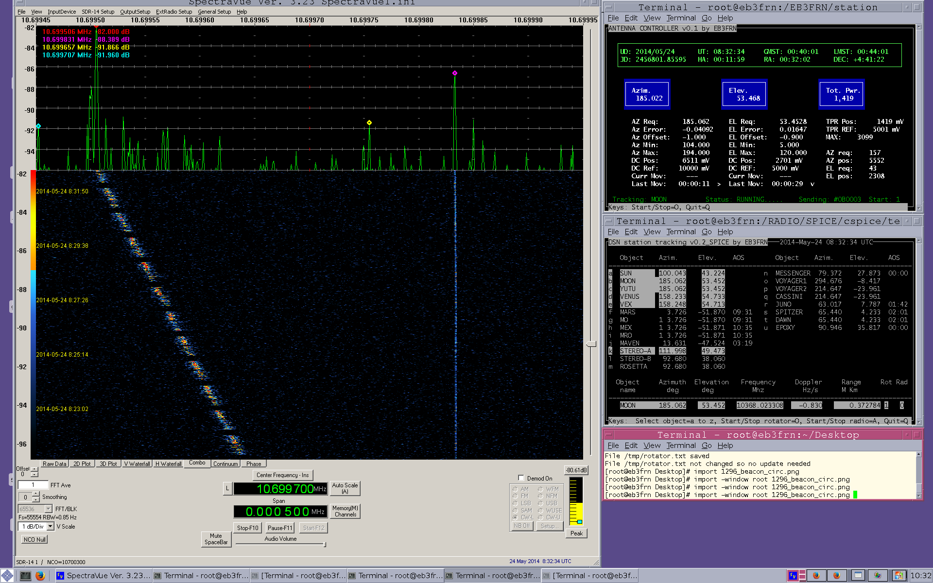Adjust the Audio Volume slider handle
The width and height of the screenshot is (933, 583).
click(325, 545)
